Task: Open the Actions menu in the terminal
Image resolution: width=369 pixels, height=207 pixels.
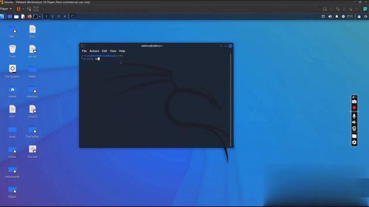Action: click(94, 51)
